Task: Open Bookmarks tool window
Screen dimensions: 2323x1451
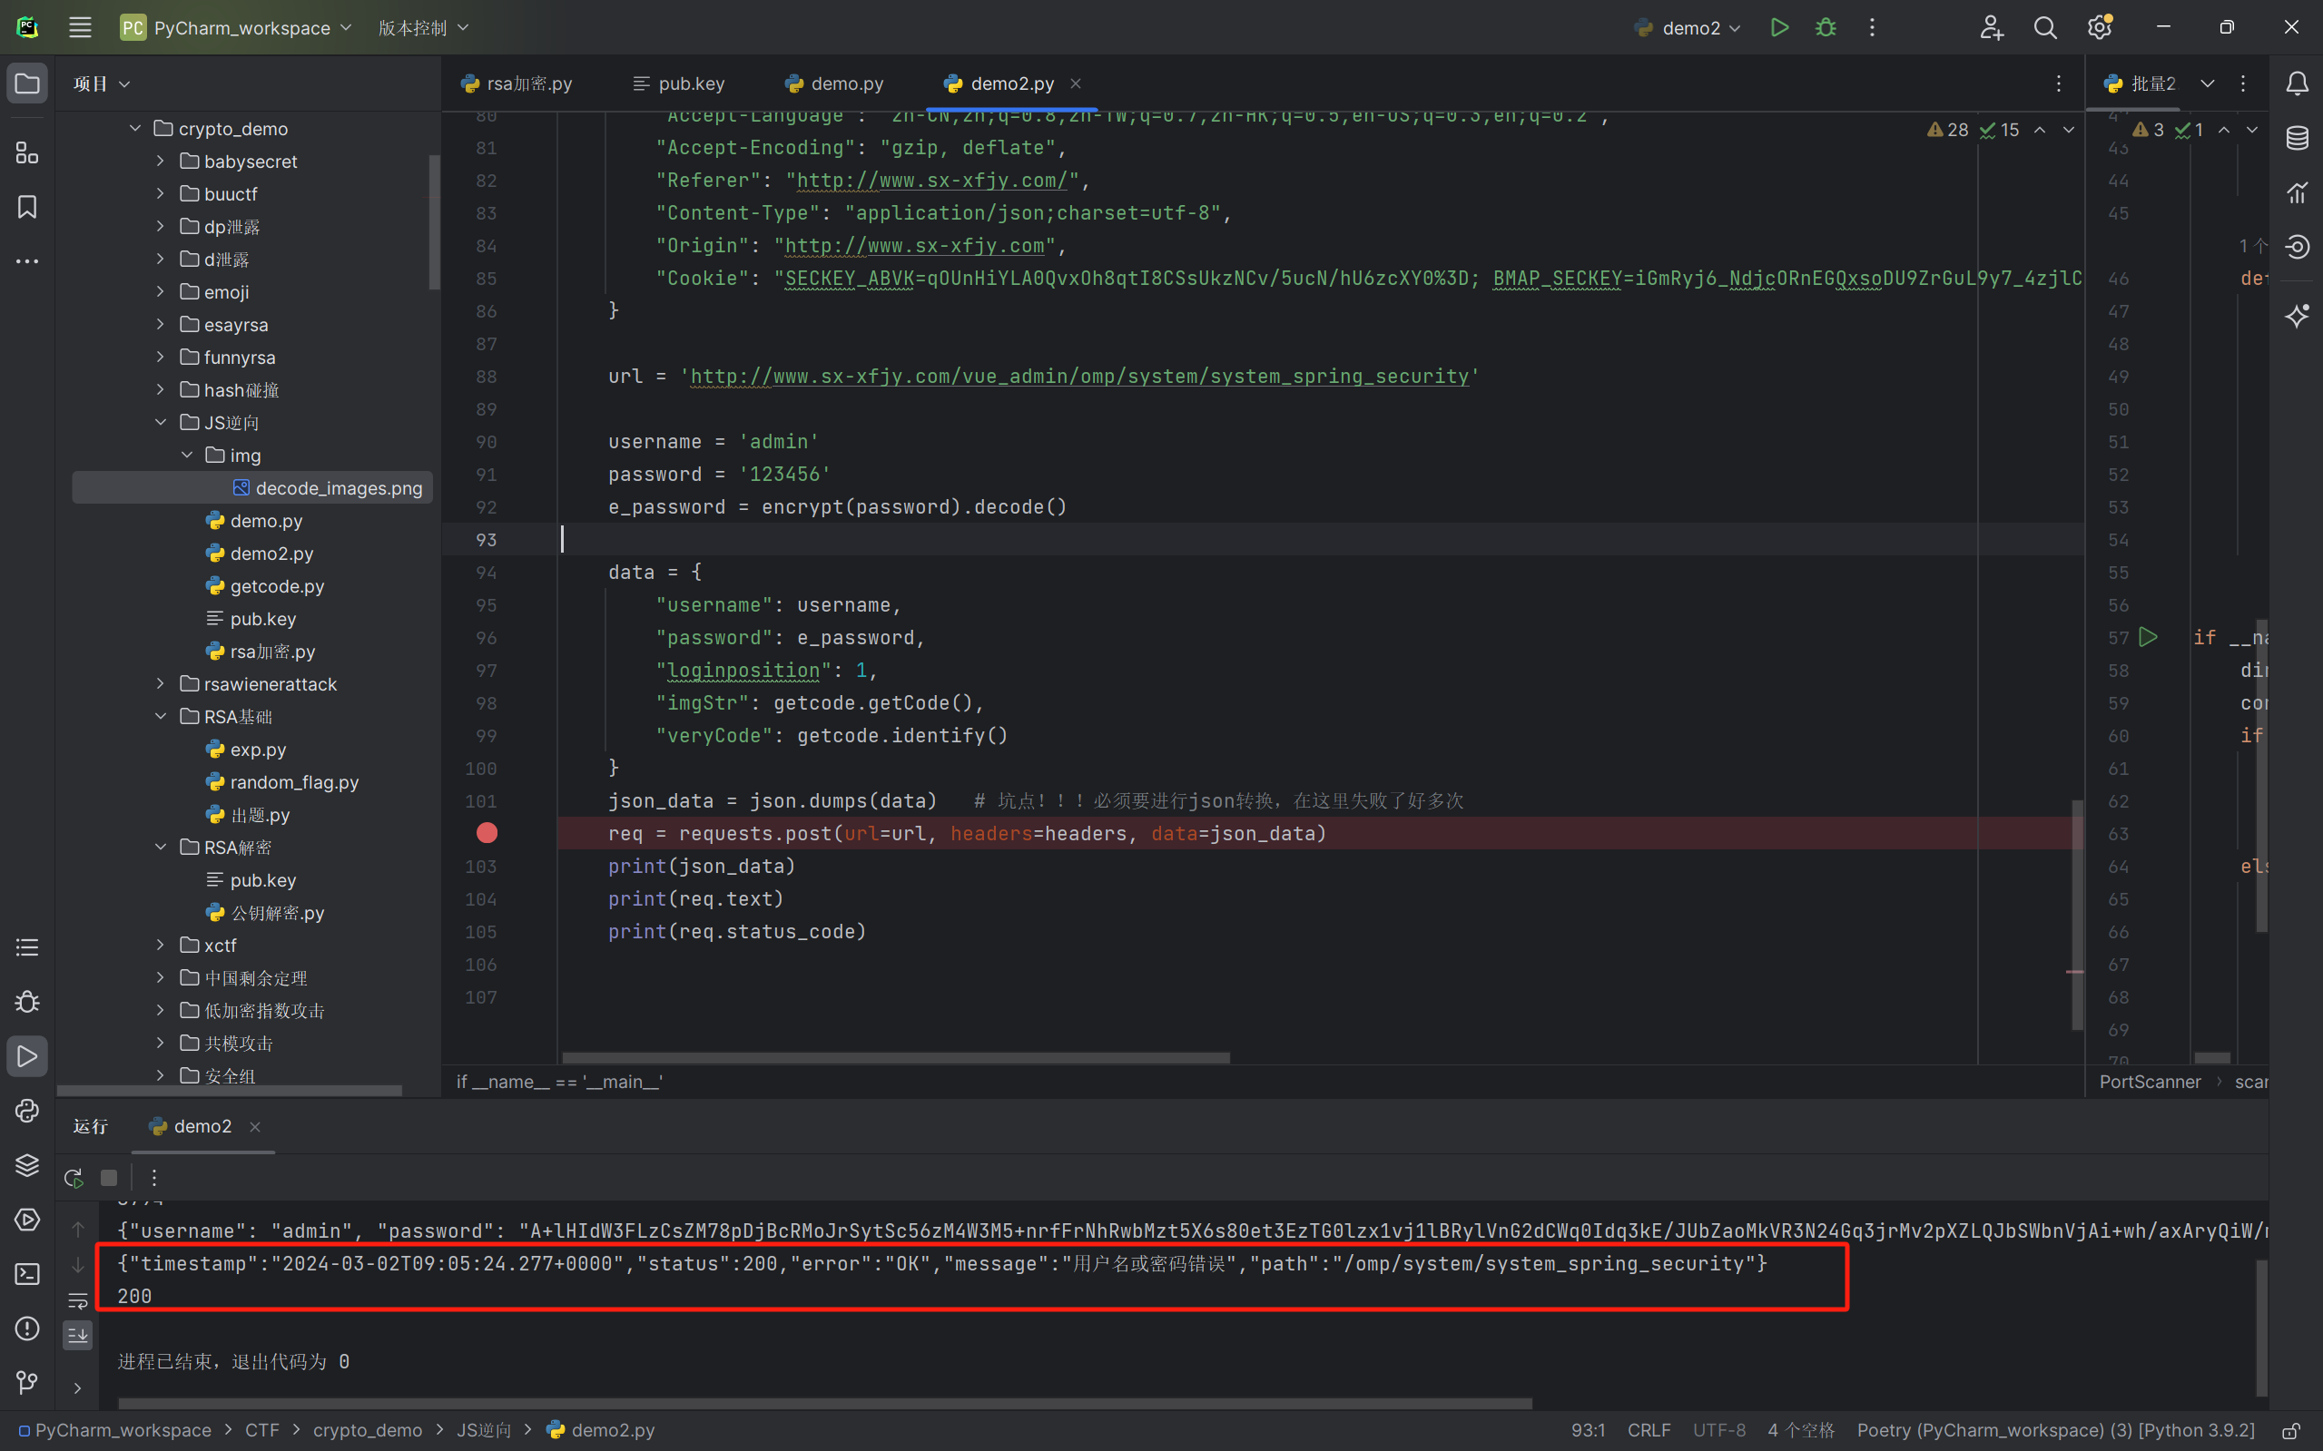Action: (27, 206)
